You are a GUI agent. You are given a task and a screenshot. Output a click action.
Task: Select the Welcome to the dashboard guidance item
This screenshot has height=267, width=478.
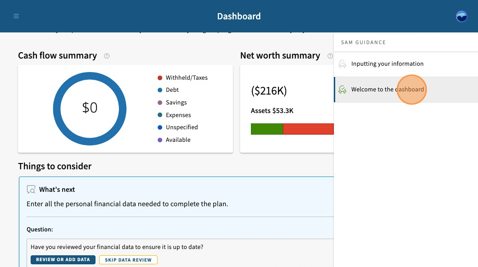coord(406,89)
